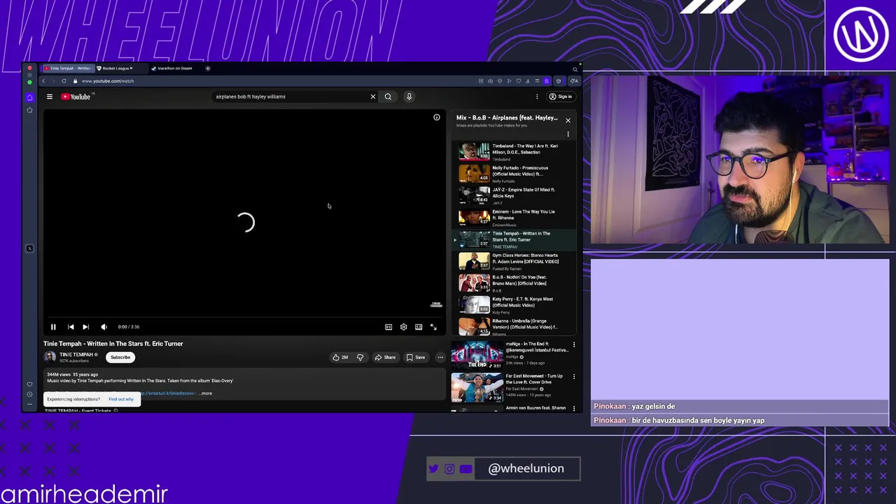Open smarturl.it link in description

click(x=169, y=393)
